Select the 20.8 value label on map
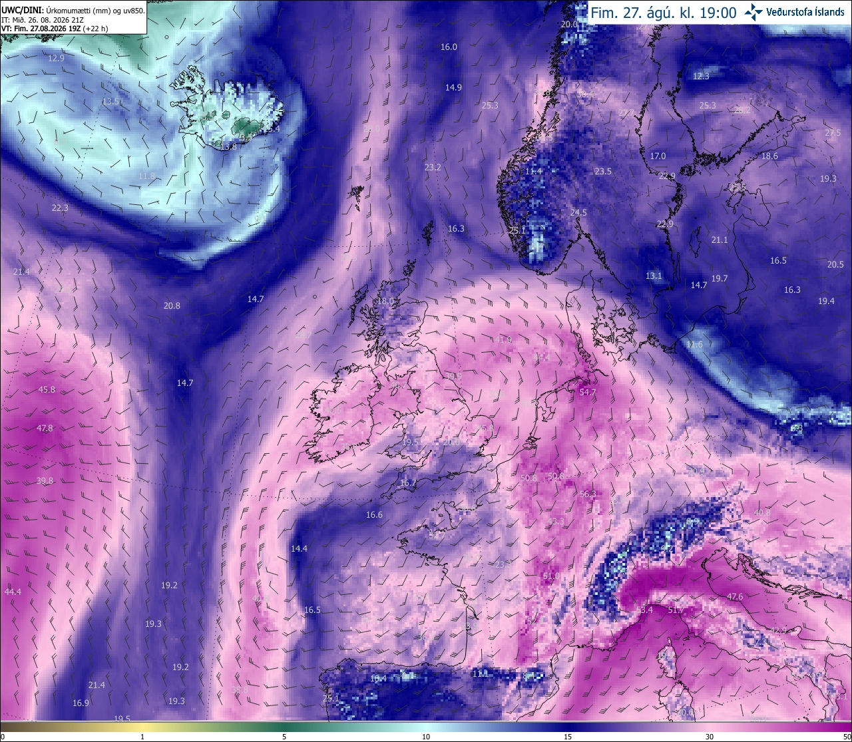The image size is (852, 742). point(172,306)
